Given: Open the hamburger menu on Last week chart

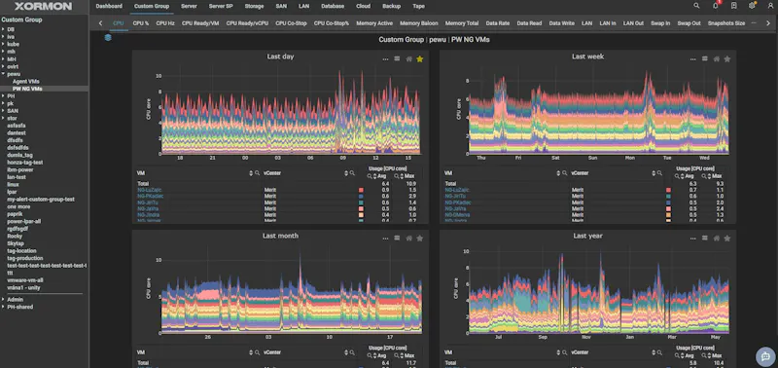Looking at the screenshot, I should coord(704,58).
